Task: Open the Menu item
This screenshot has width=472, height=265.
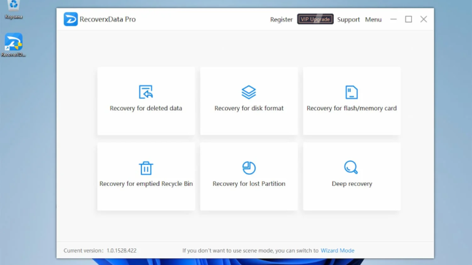Action: coord(373,20)
